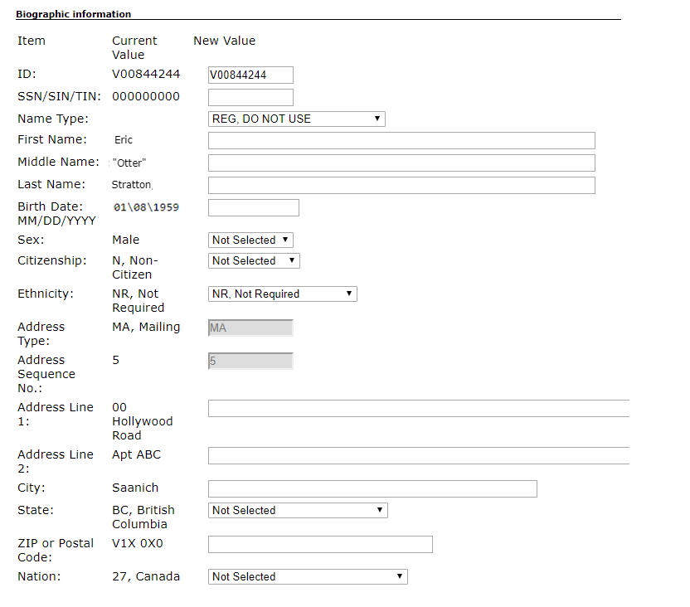Open the Ethnicity dropdown

coord(282,294)
